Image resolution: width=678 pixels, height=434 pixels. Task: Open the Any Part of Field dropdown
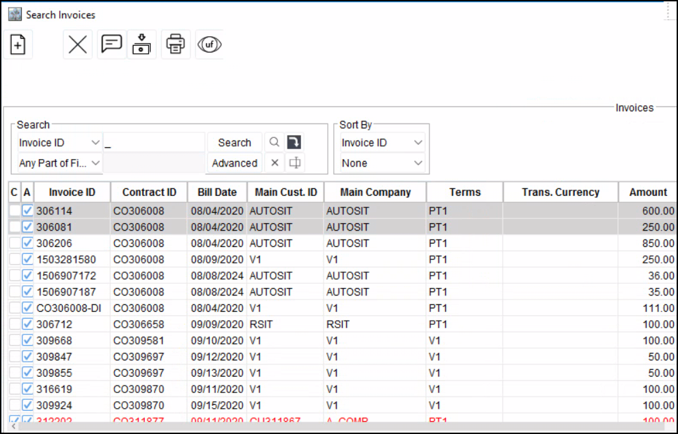point(95,163)
